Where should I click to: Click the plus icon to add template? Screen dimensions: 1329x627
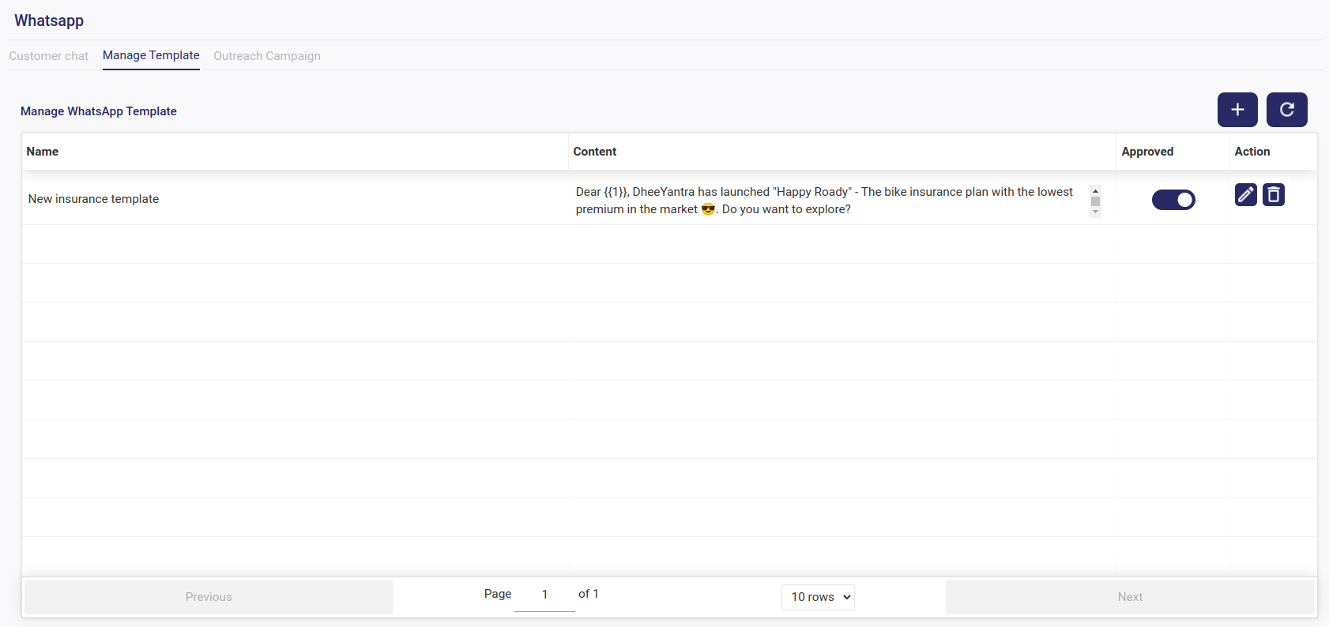click(1237, 110)
